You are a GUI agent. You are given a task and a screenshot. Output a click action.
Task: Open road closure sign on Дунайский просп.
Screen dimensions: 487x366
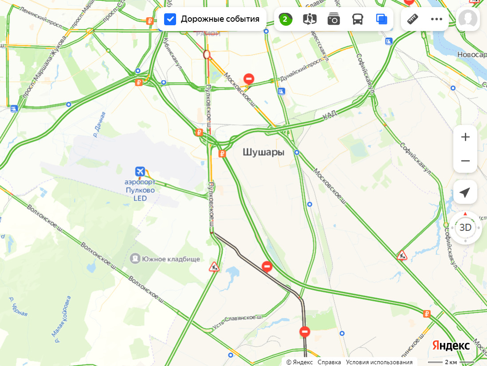(248, 79)
